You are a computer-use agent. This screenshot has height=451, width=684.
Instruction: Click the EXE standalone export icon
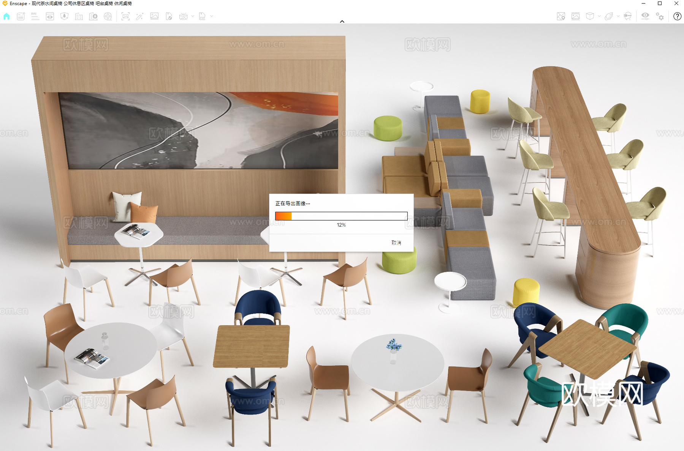pyautogui.click(x=202, y=16)
